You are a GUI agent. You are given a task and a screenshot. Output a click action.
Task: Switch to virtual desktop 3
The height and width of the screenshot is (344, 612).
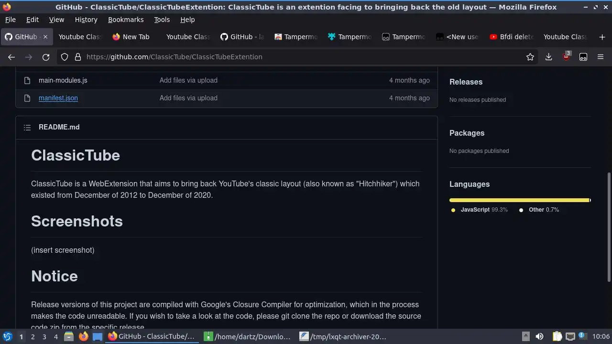(44, 336)
